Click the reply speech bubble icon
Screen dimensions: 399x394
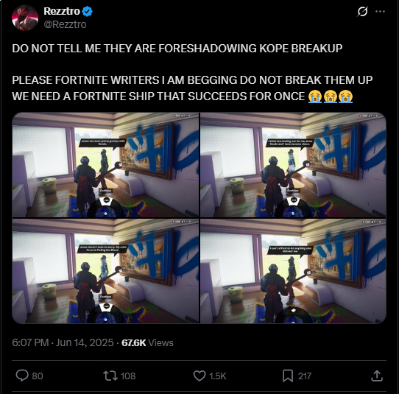(x=22, y=376)
